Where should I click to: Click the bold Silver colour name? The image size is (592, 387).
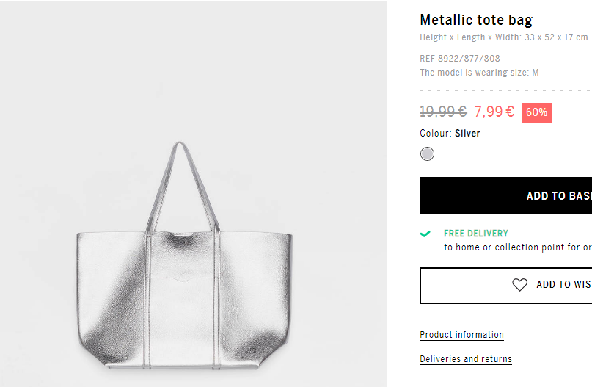467,134
